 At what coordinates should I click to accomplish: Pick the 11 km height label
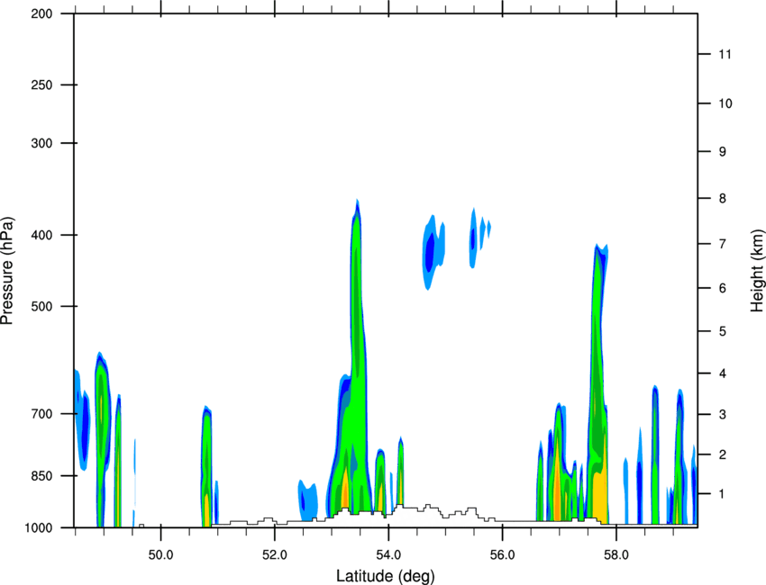725,54
